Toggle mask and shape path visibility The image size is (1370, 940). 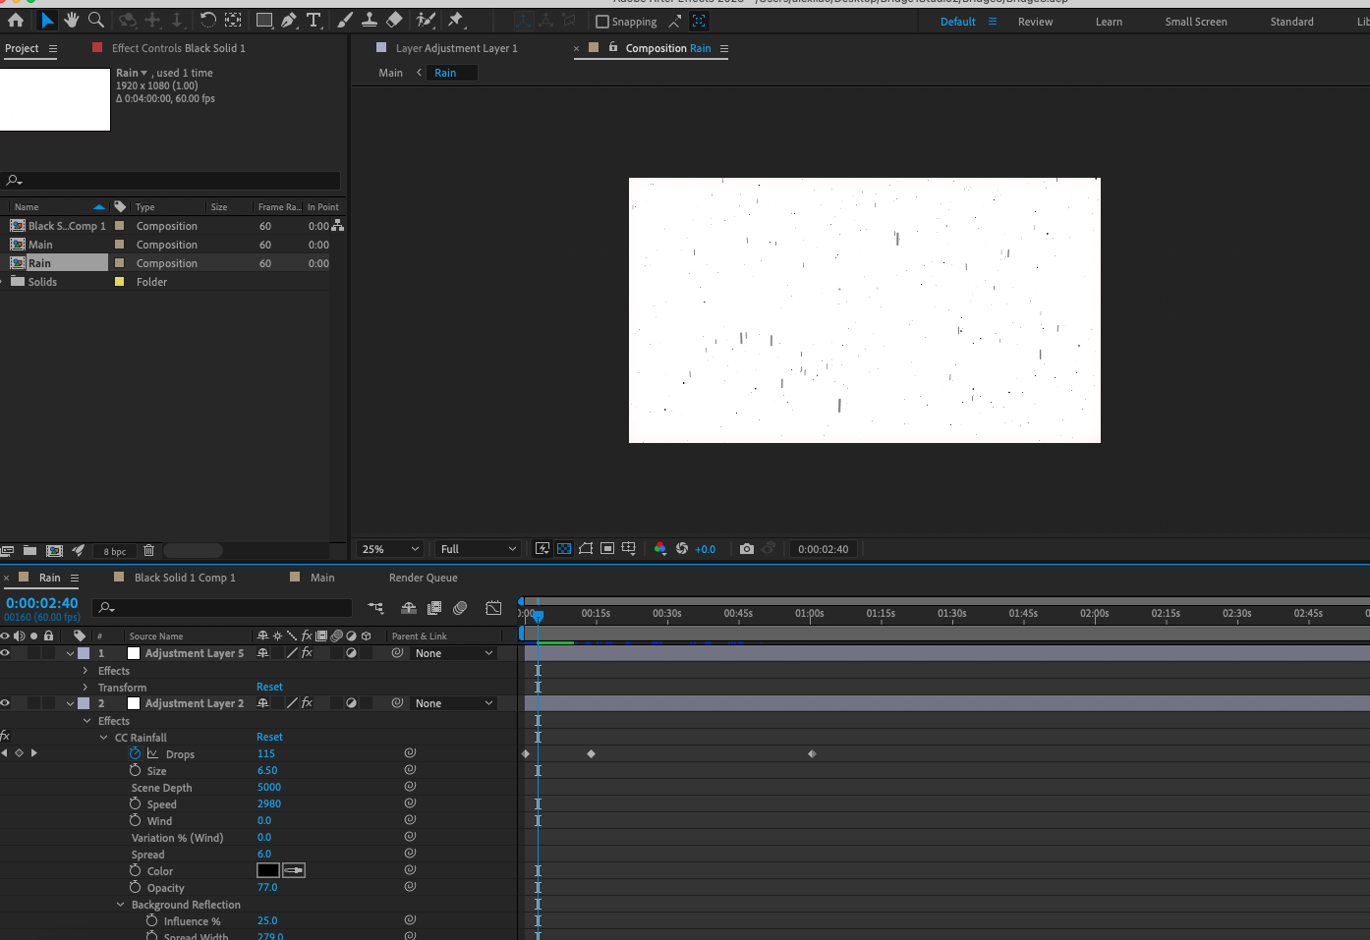586,549
